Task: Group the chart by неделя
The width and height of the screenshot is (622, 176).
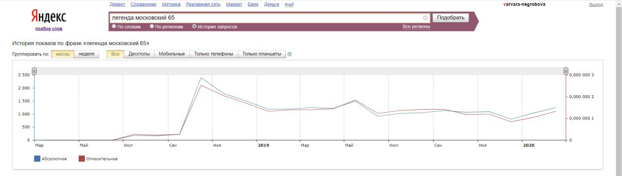Action: 86,54
